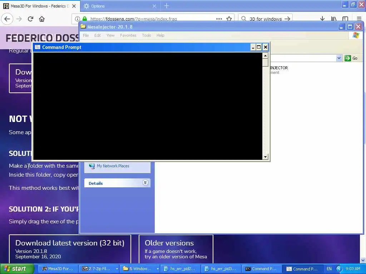366x274 pixels.
Task: Click the Firefox forward arrow button
Action: tap(19, 19)
